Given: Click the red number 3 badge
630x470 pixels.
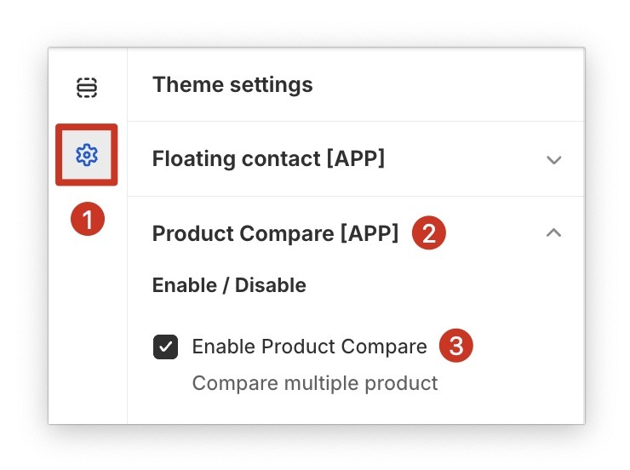Looking at the screenshot, I should click(x=455, y=347).
